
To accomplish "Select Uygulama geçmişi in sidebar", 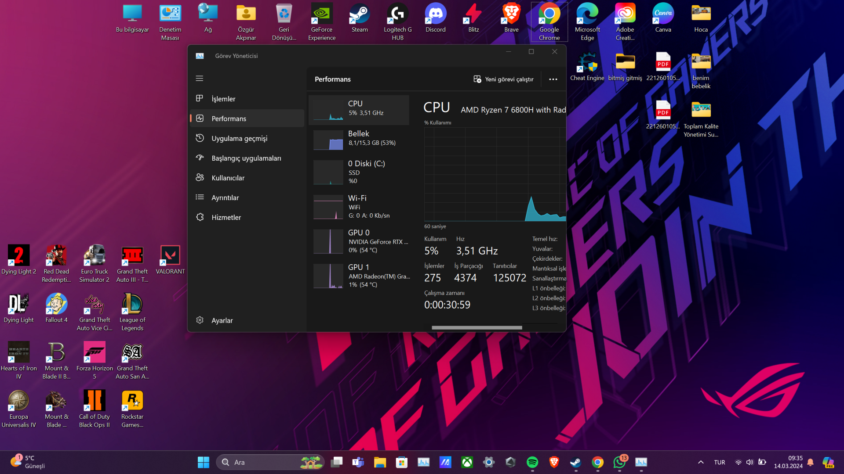I will pyautogui.click(x=239, y=138).
